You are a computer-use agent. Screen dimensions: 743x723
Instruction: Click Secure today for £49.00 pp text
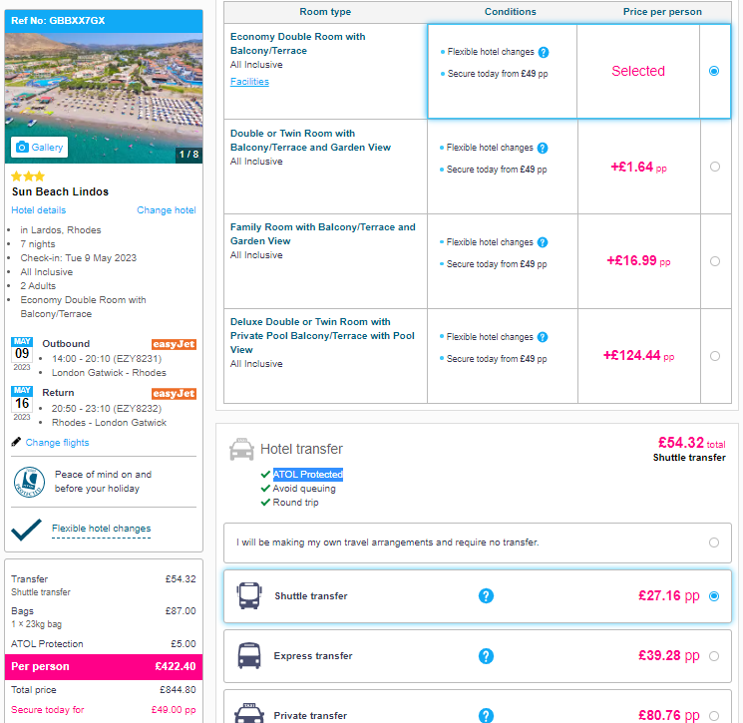(x=104, y=710)
